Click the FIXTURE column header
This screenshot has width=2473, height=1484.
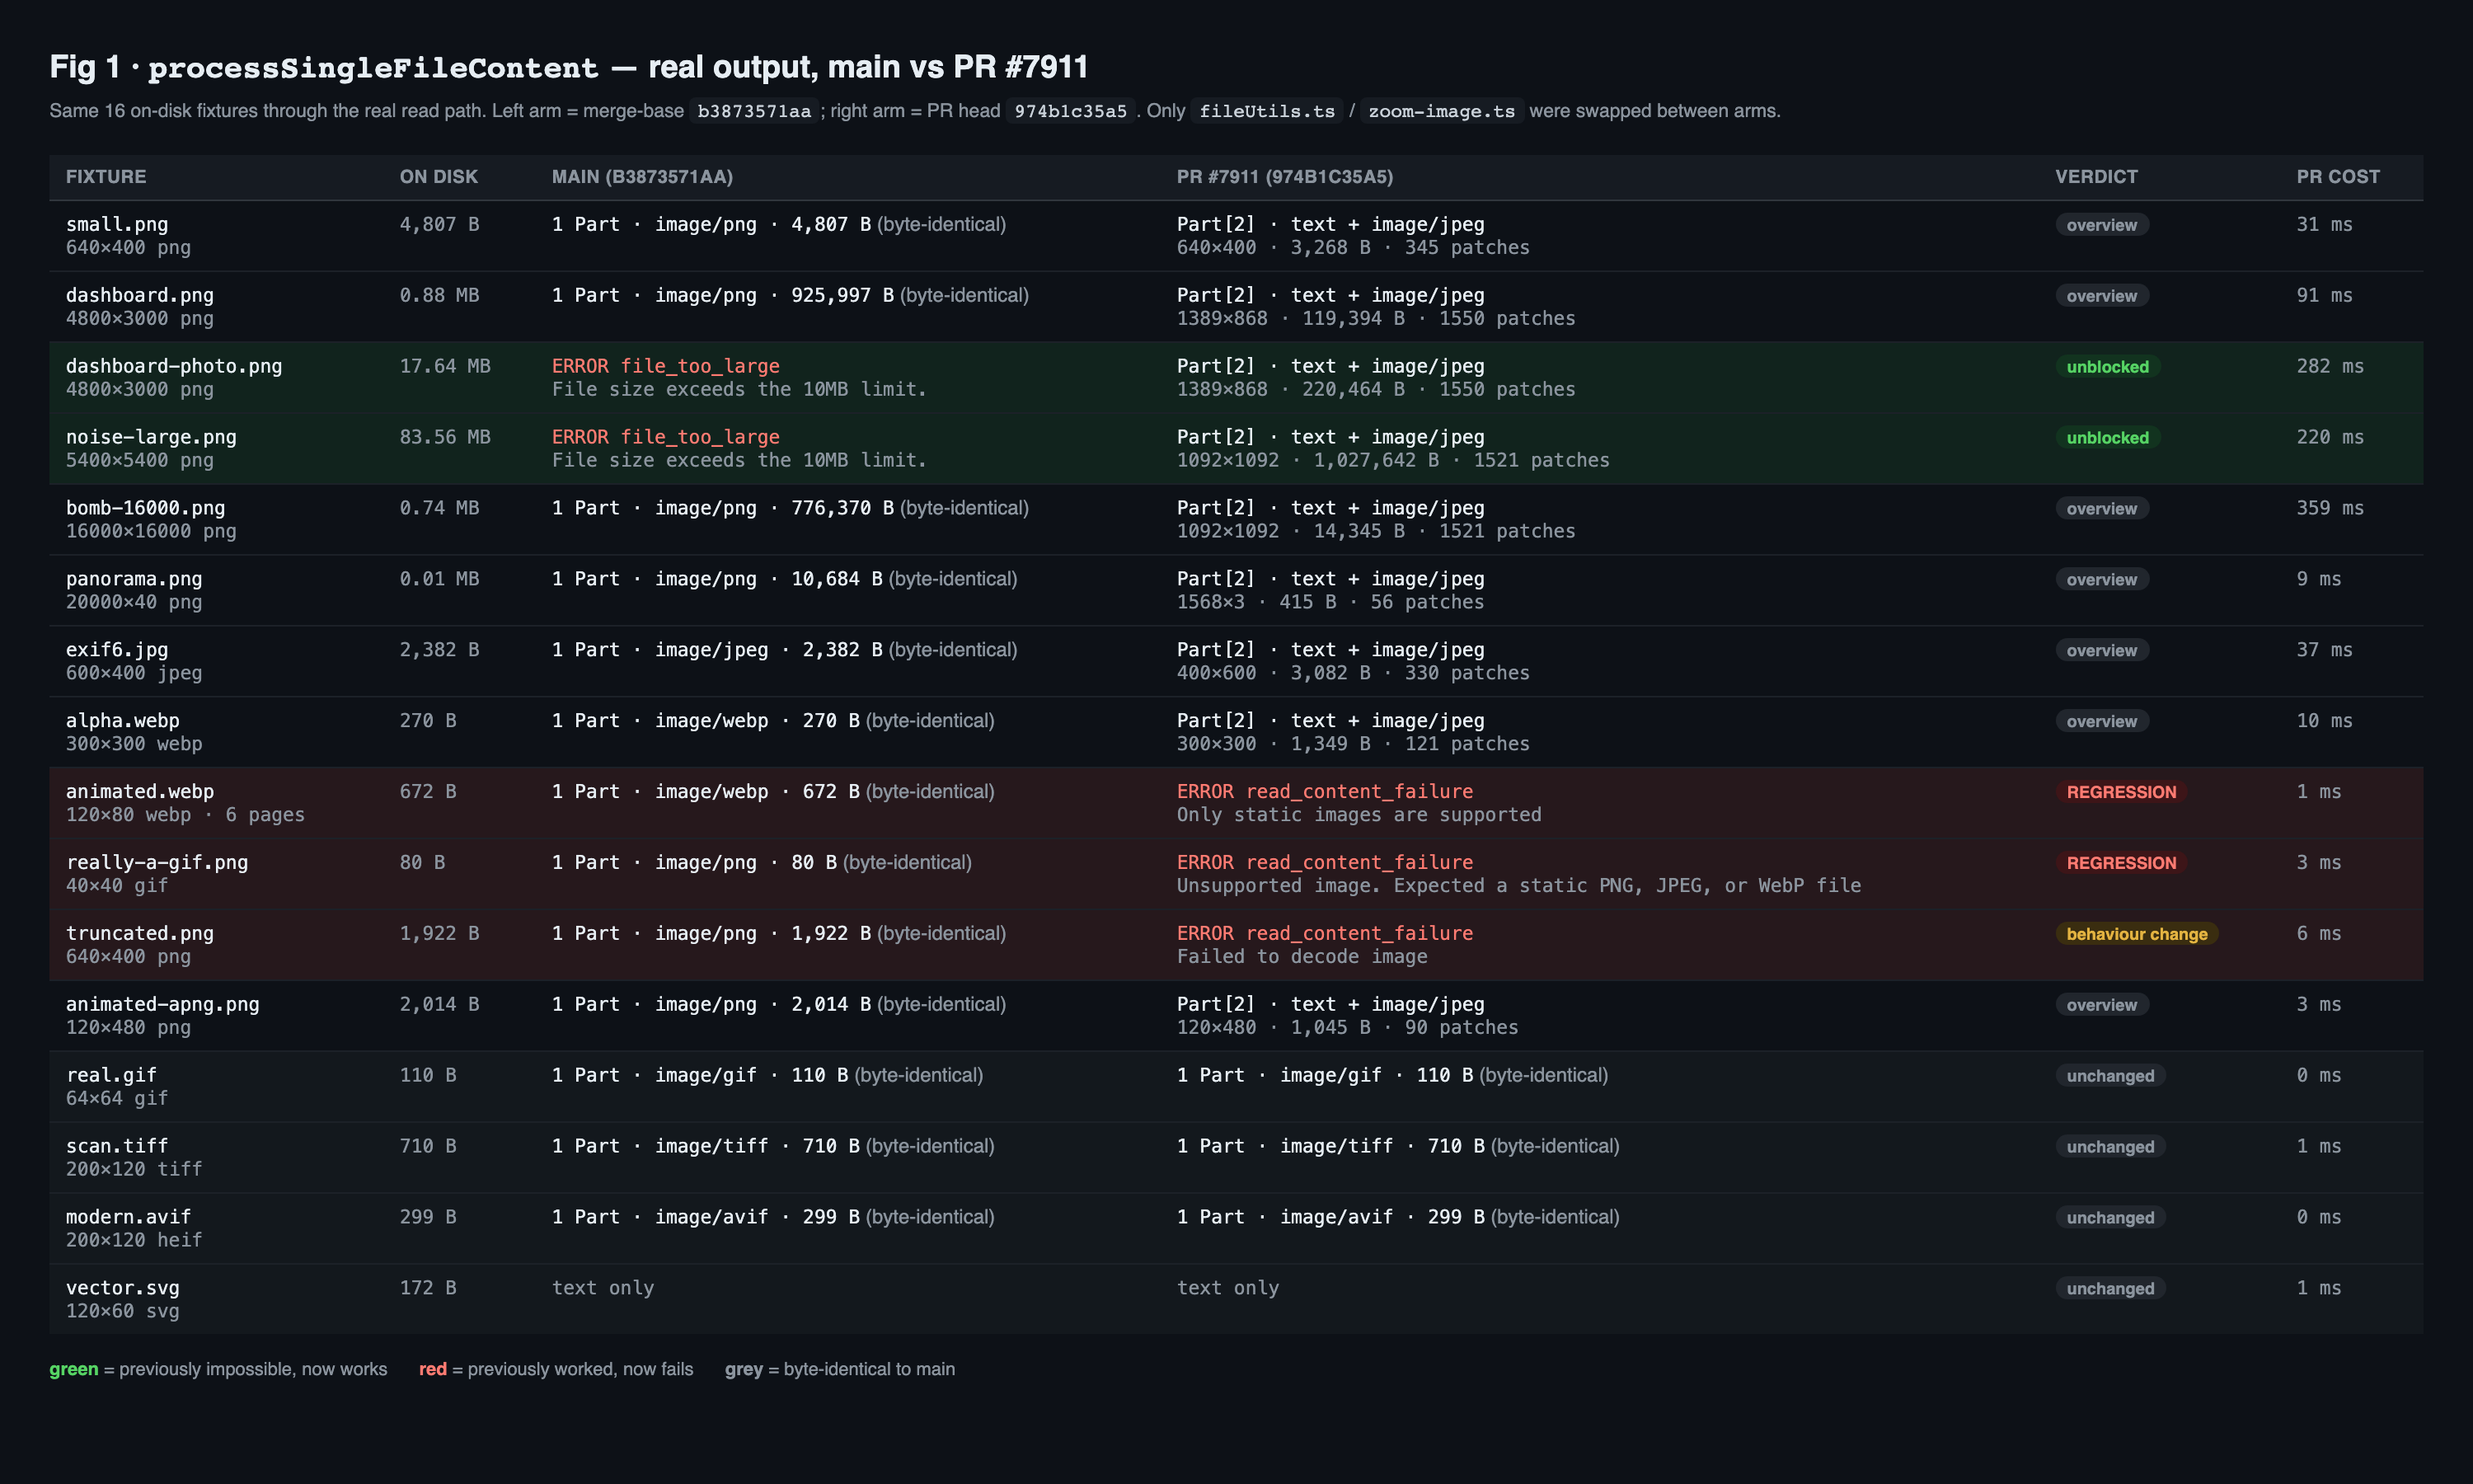click(106, 177)
